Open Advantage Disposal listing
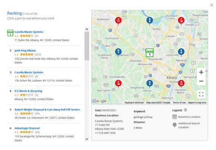Screen dimensions: 216x150 click(x=27, y=128)
